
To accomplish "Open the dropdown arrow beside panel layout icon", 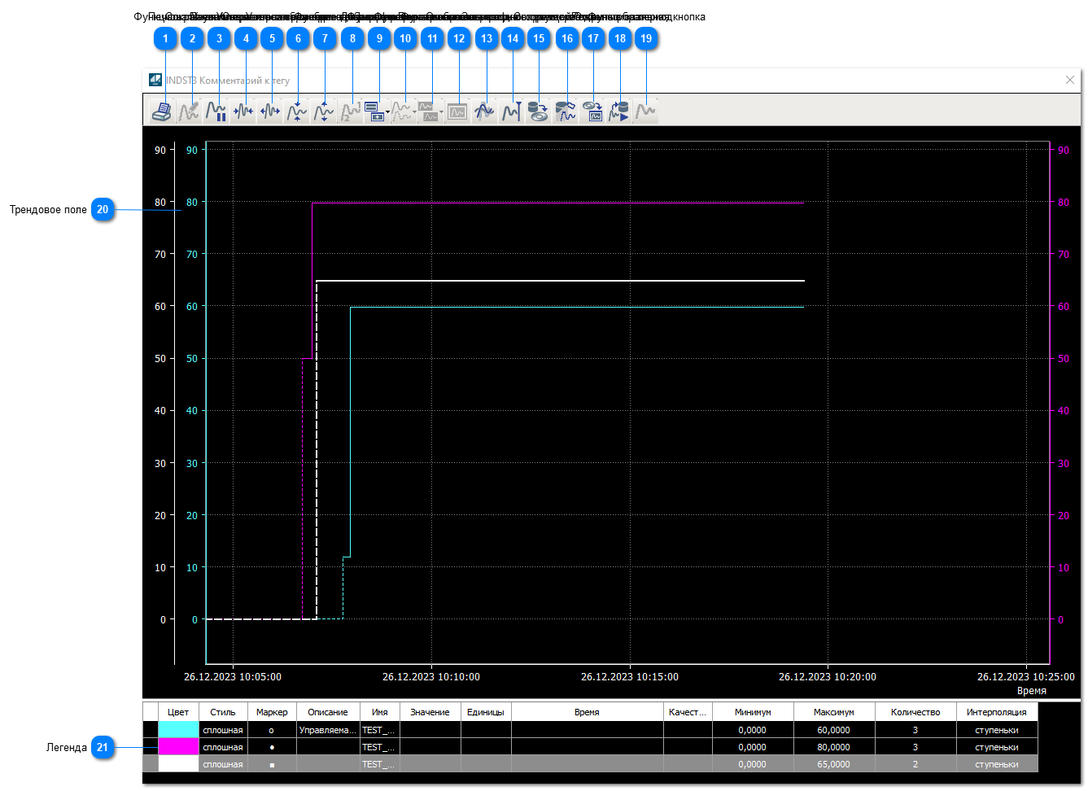I will coord(387,112).
